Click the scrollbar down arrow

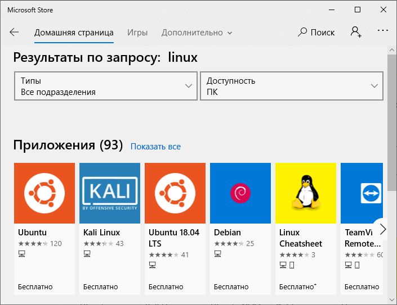392,300
